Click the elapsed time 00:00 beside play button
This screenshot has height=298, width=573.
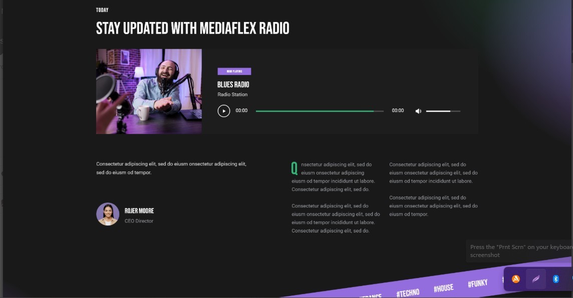point(241,110)
